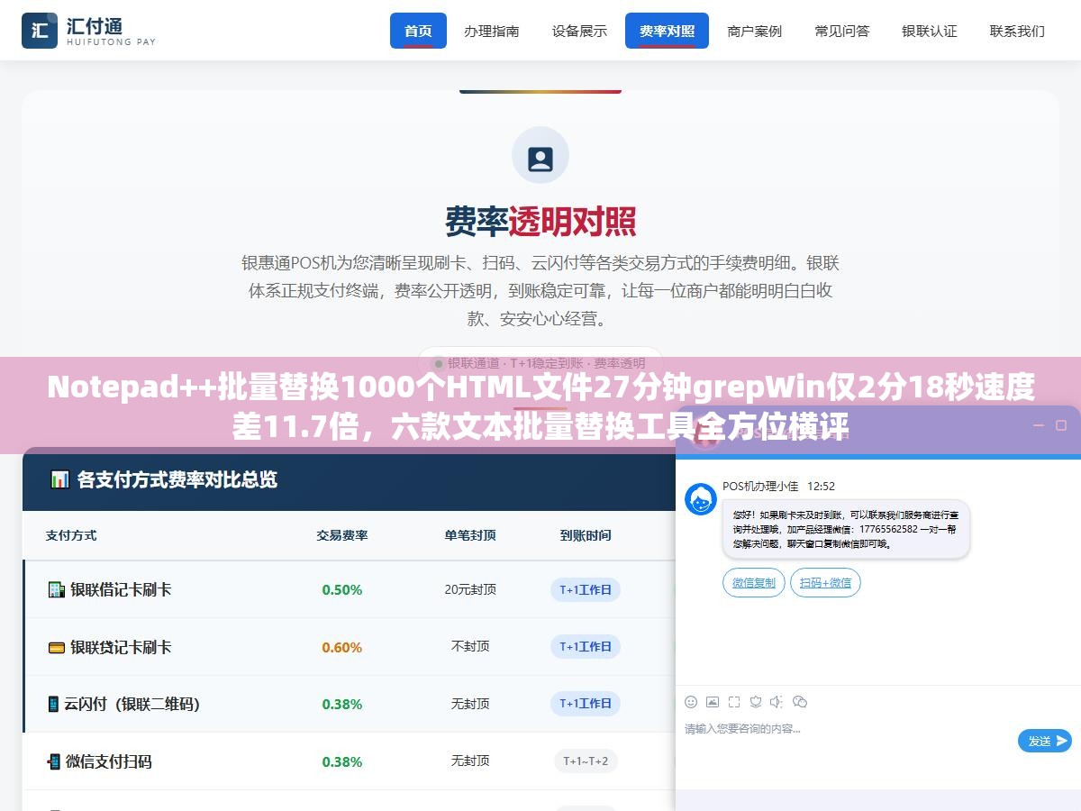The image size is (1081, 811).
Task: Open the 银联认证 nav item
Action: click(930, 31)
